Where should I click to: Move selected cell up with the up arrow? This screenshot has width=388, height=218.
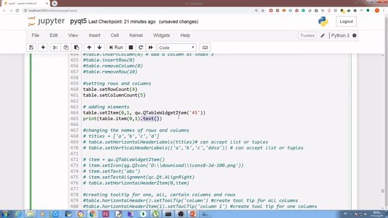[x=89, y=47]
